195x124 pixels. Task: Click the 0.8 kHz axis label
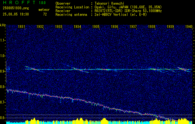[x=3, y=87]
